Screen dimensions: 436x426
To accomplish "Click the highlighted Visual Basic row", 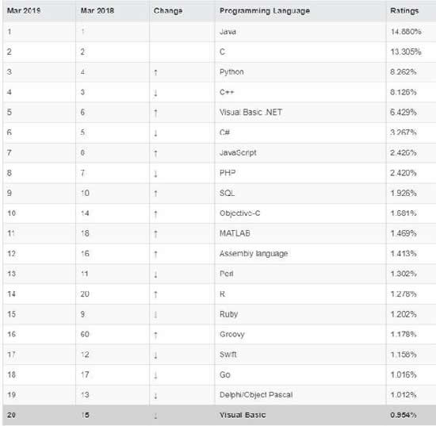I will click(x=219, y=415).
